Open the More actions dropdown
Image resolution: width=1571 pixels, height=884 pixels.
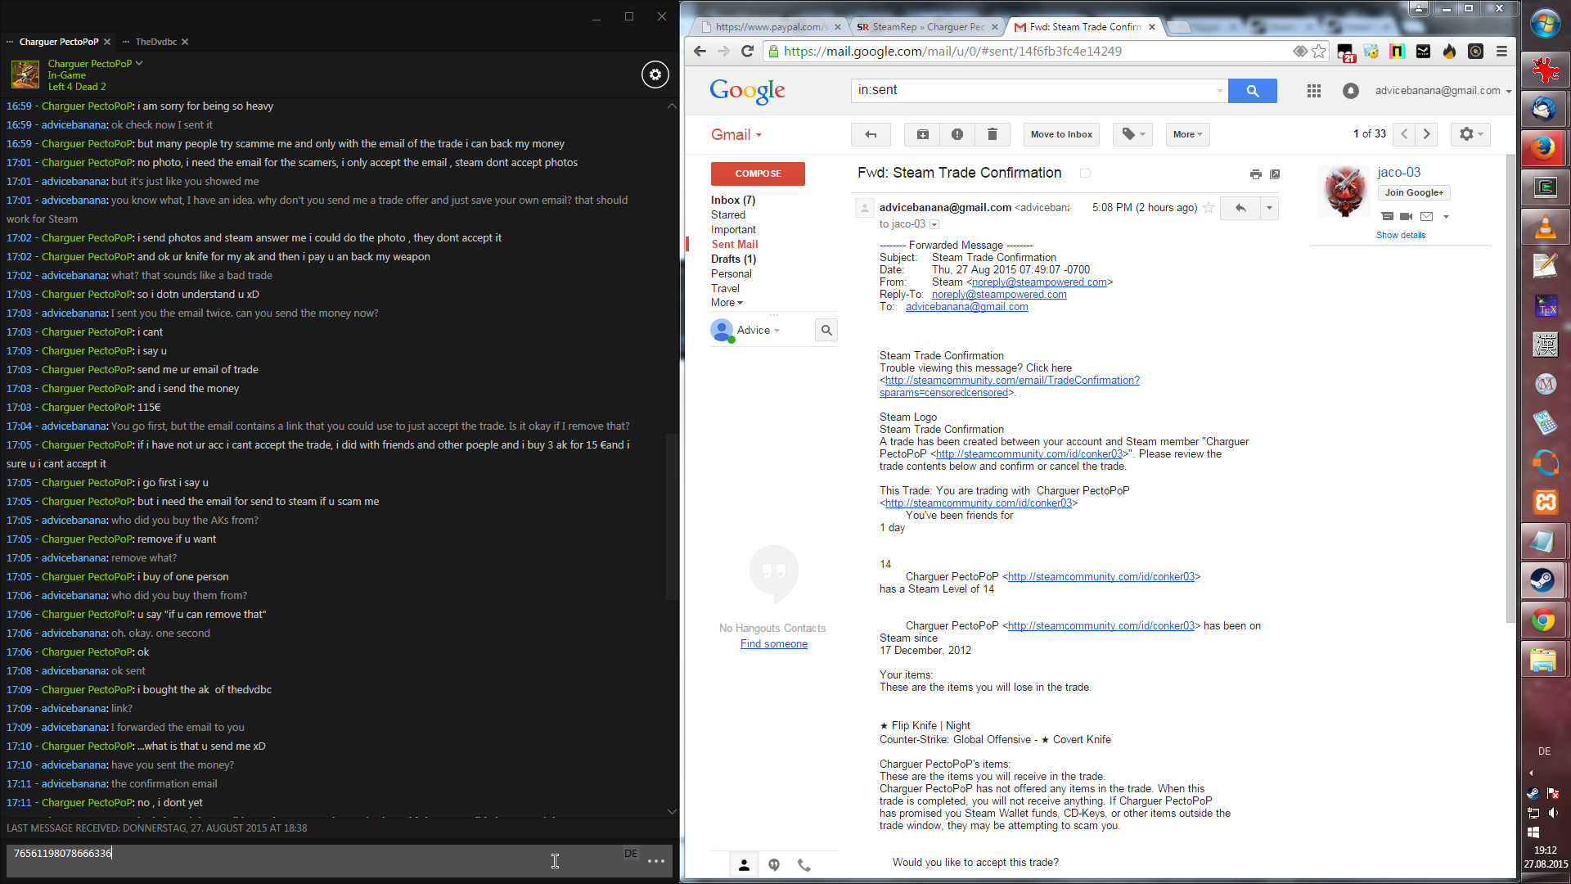pyautogui.click(x=1187, y=134)
